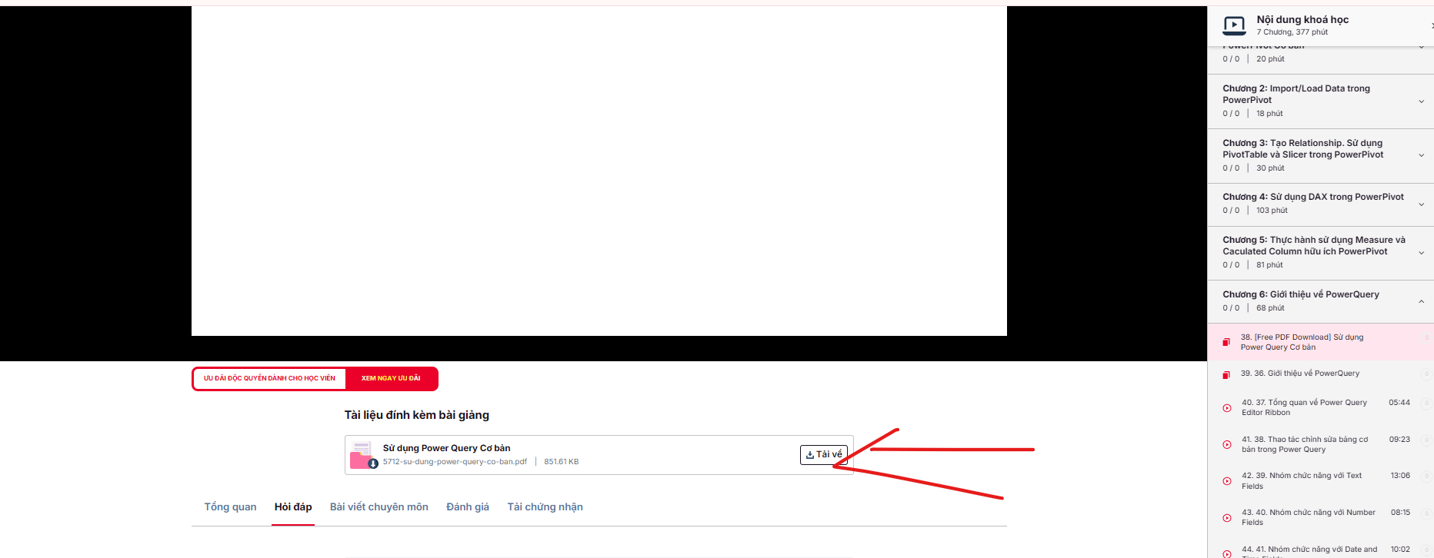Open lesson 39 Giới thiệu về PowerQuery

[1300, 374]
